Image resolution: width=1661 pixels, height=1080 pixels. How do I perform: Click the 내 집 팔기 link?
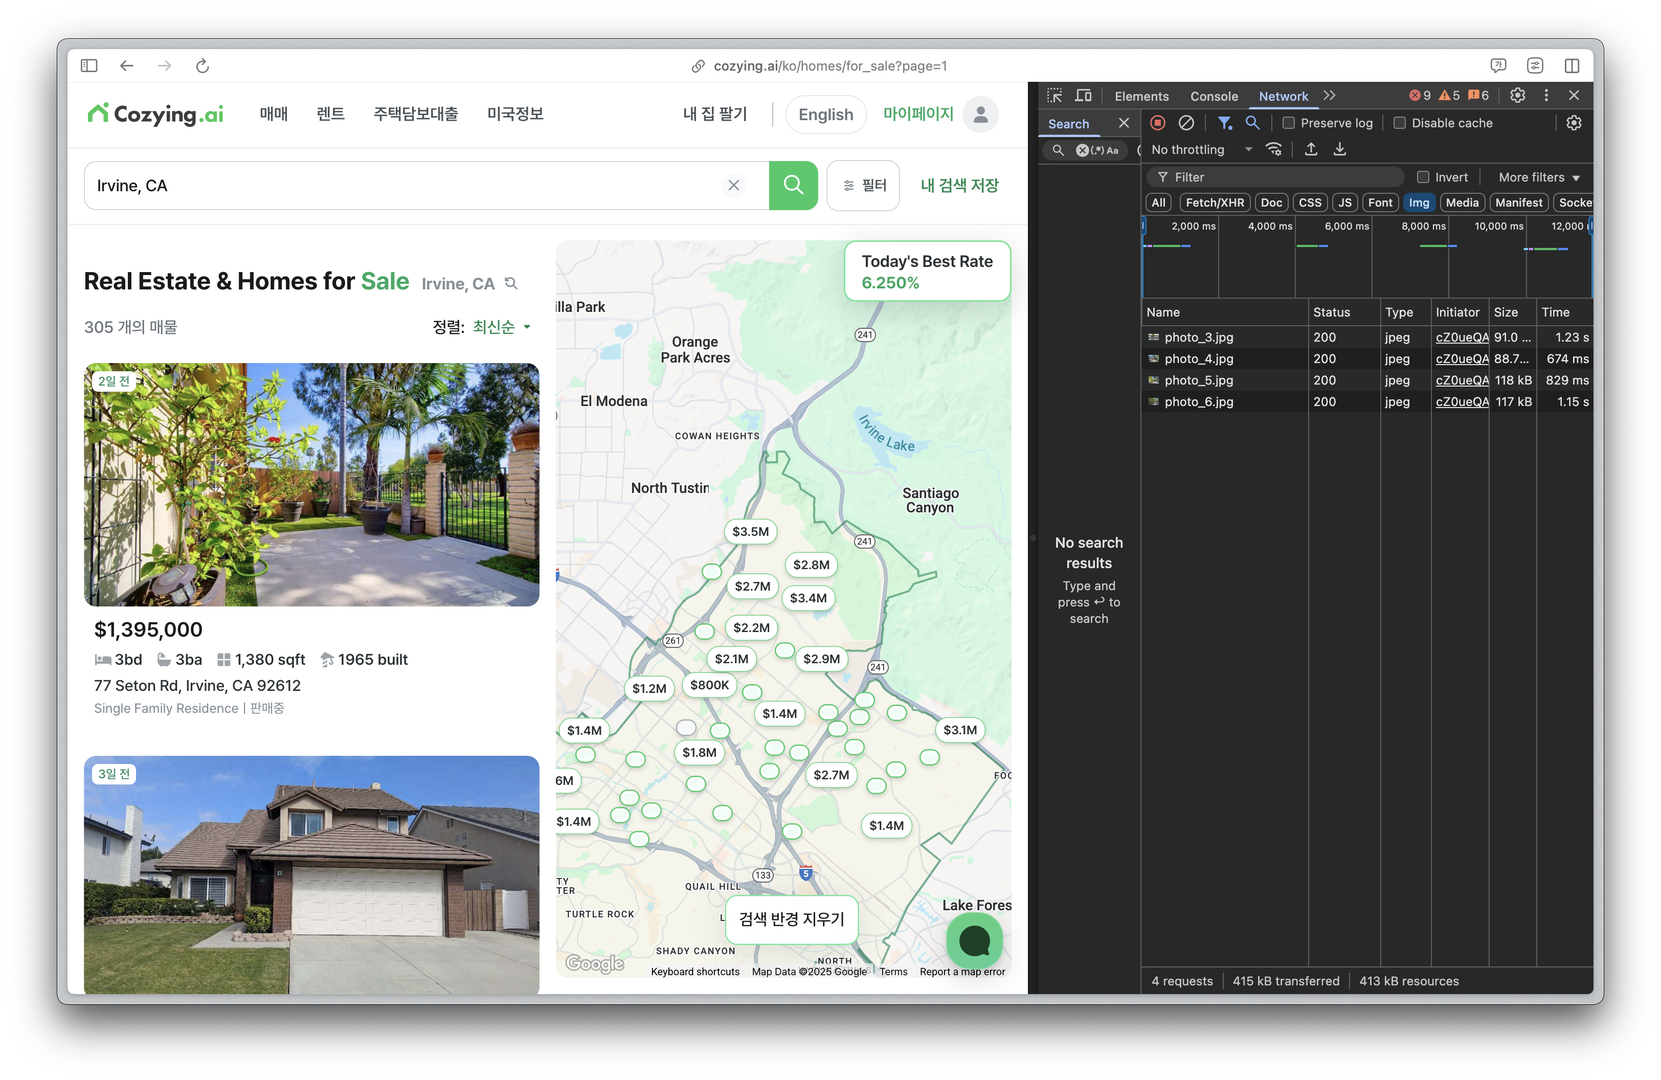714,114
